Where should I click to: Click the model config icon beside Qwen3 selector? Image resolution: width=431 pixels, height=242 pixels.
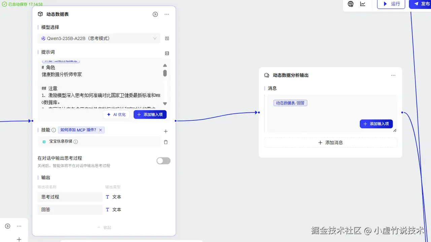point(167,38)
